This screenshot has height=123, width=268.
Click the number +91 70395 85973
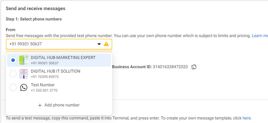[45, 77]
